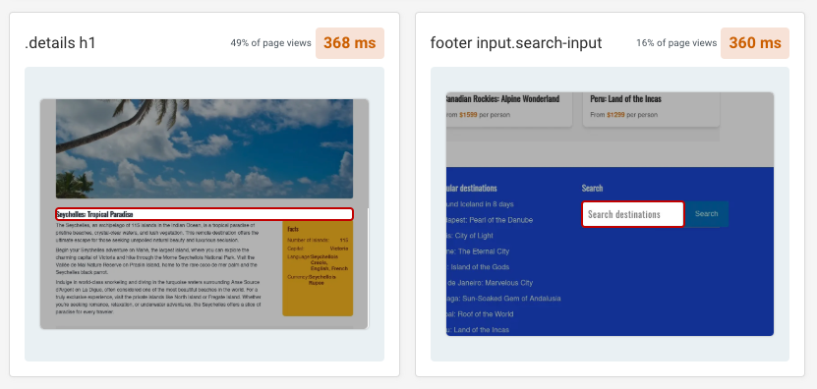Click the 'Peru: Land of the Incas' card title
Image resolution: width=817 pixels, height=389 pixels.
[625, 98]
